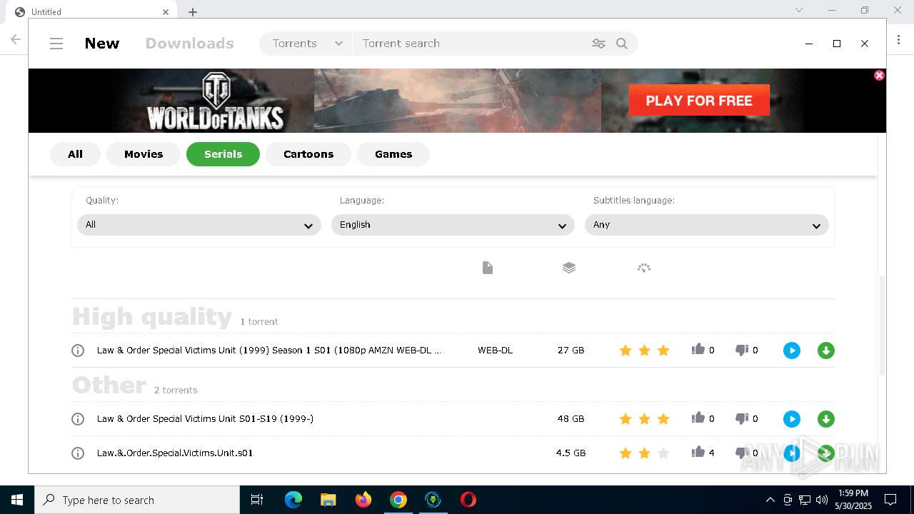Go back in the browser
Viewport: 914px width, 514px height.
point(15,40)
